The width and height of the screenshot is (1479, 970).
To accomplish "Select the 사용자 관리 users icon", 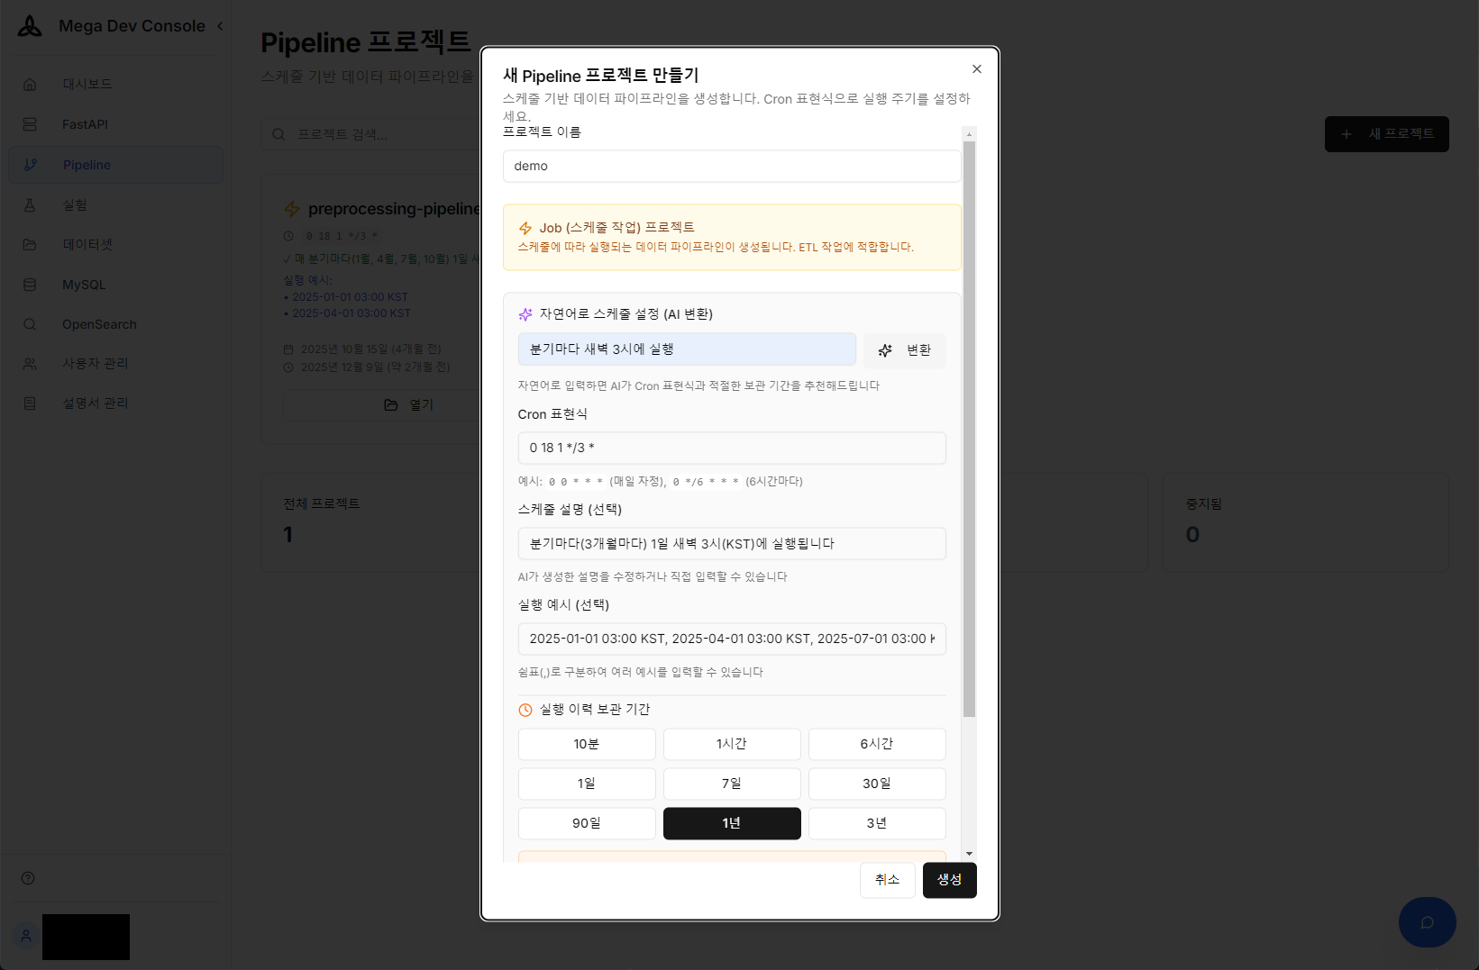I will (x=30, y=363).
